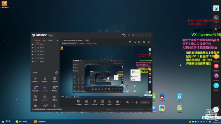Add a phone screen-cast source

click(94, 103)
